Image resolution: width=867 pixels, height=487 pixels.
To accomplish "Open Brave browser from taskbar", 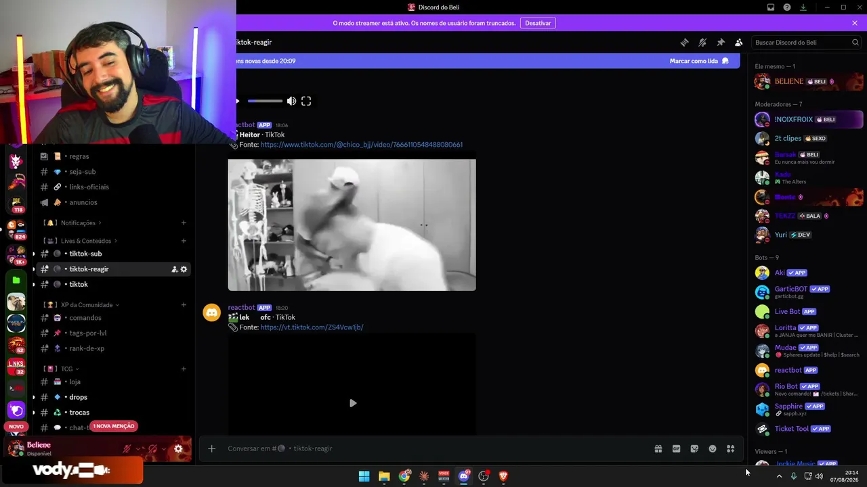I will (503, 476).
